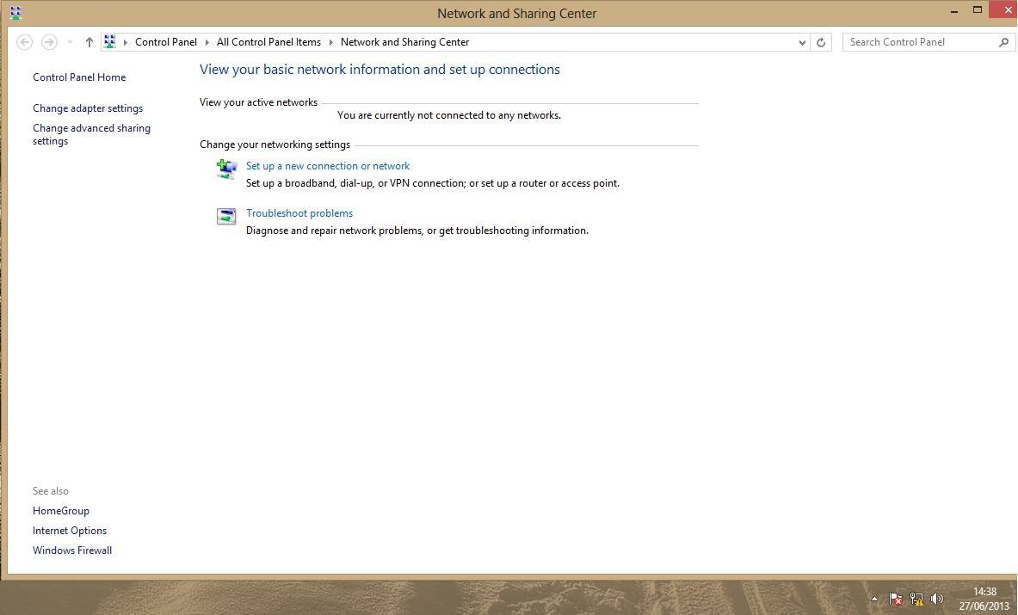Select Control Panel breadcrumb
Screen dimensions: 1018x615
[x=165, y=42]
